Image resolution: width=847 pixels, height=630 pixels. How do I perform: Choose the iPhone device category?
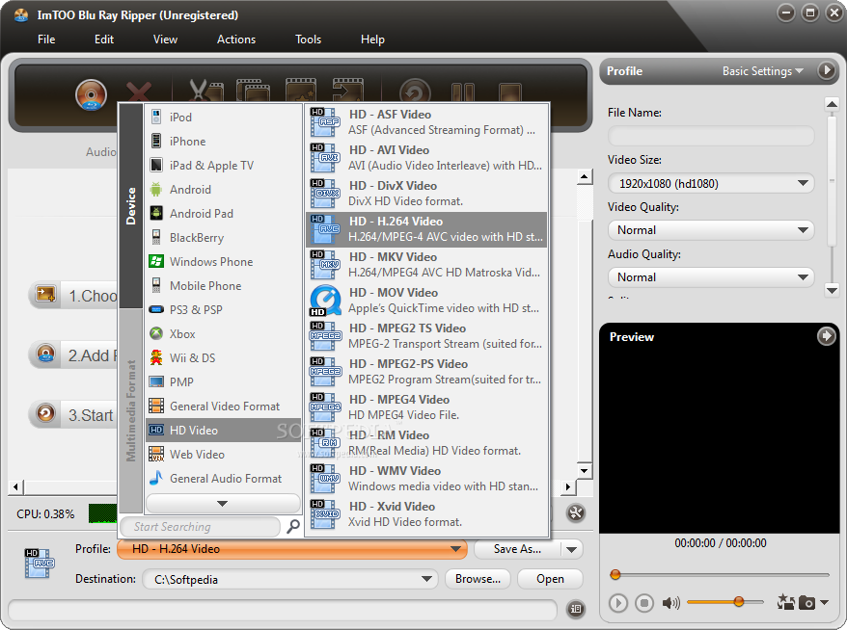coord(223,142)
